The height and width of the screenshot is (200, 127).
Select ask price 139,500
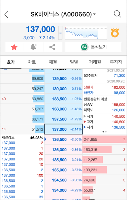63,79
